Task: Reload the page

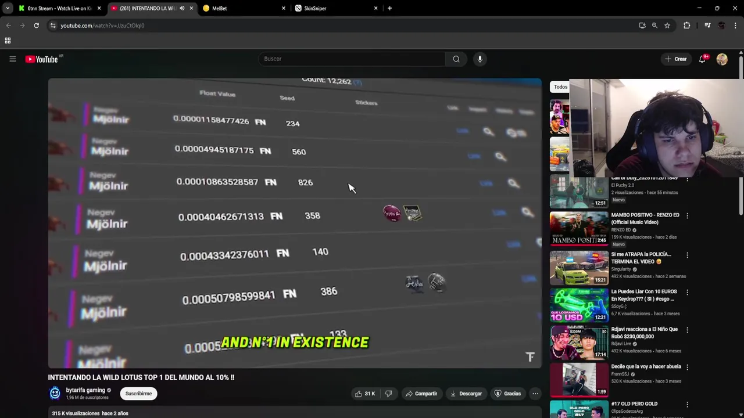Action: (36, 26)
